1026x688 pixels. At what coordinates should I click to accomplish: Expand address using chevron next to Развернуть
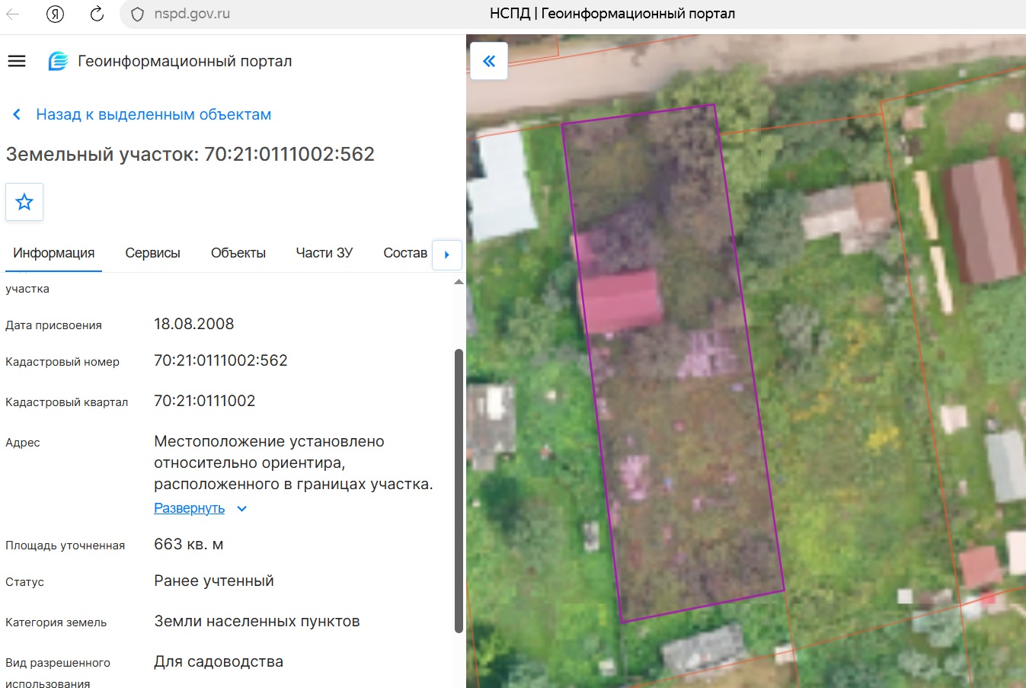click(x=242, y=509)
